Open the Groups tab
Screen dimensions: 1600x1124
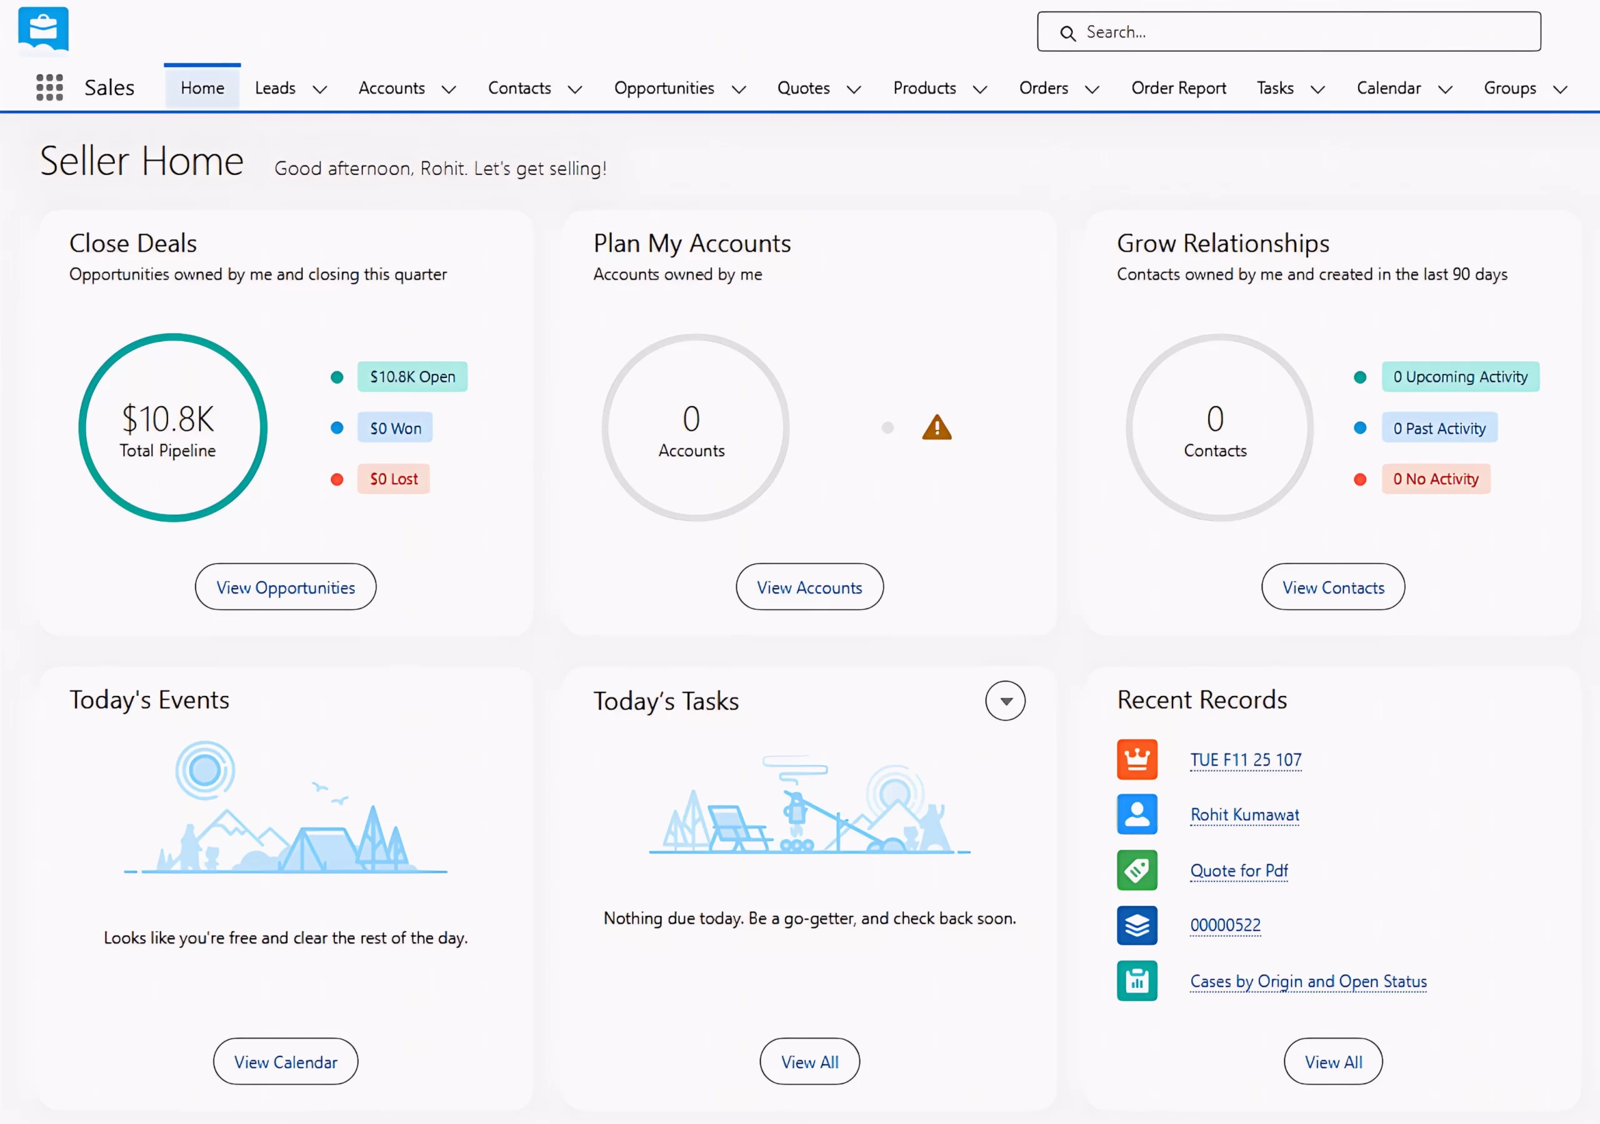pyautogui.click(x=1509, y=88)
